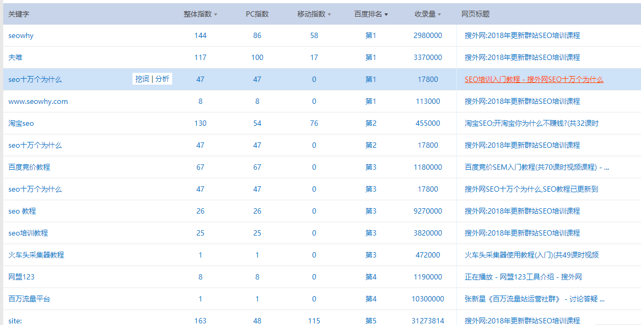Click the PC指数 value 100
The height and width of the screenshot is (325, 641).
coord(257,58)
